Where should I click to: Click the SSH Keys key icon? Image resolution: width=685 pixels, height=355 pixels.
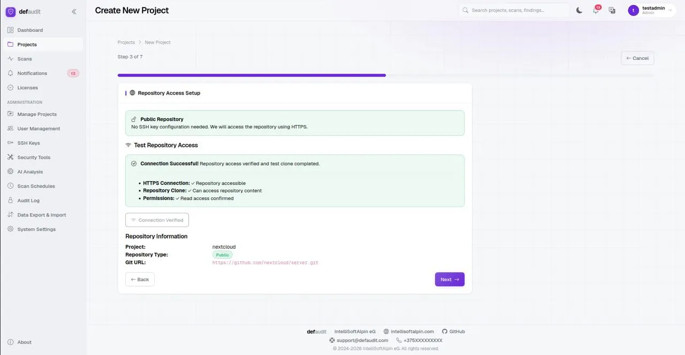tap(11, 143)
